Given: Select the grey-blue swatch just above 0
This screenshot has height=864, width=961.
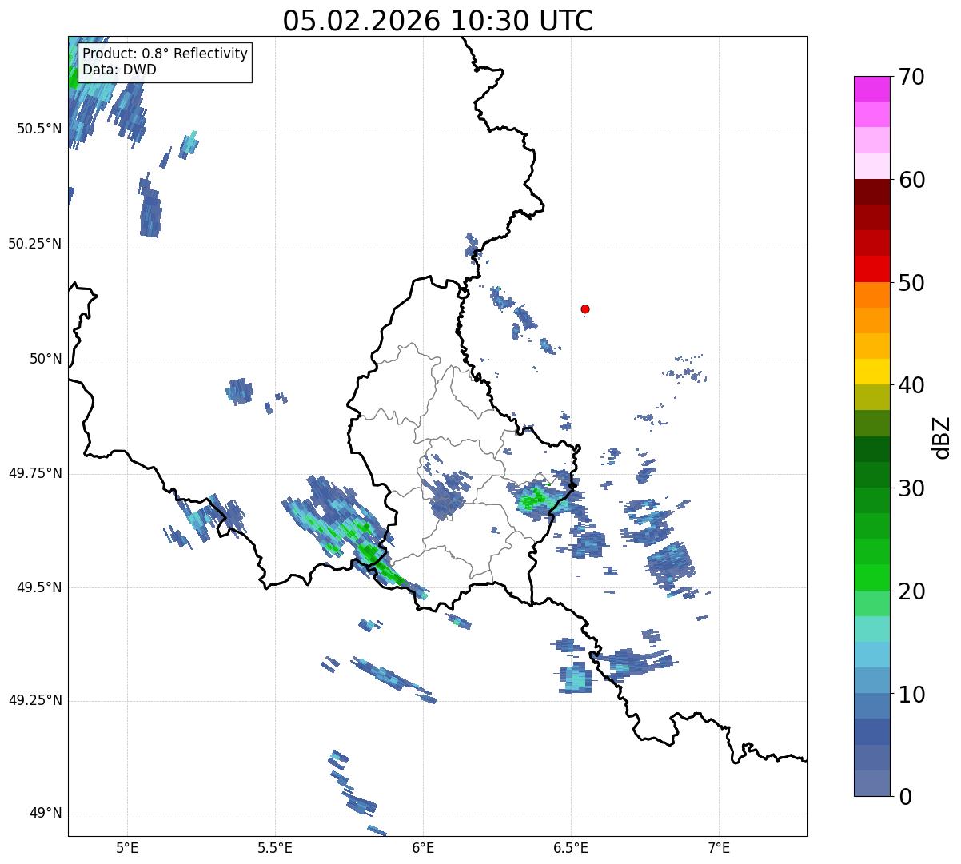Looking at the screenshot, I should click(x=872, y=783).
